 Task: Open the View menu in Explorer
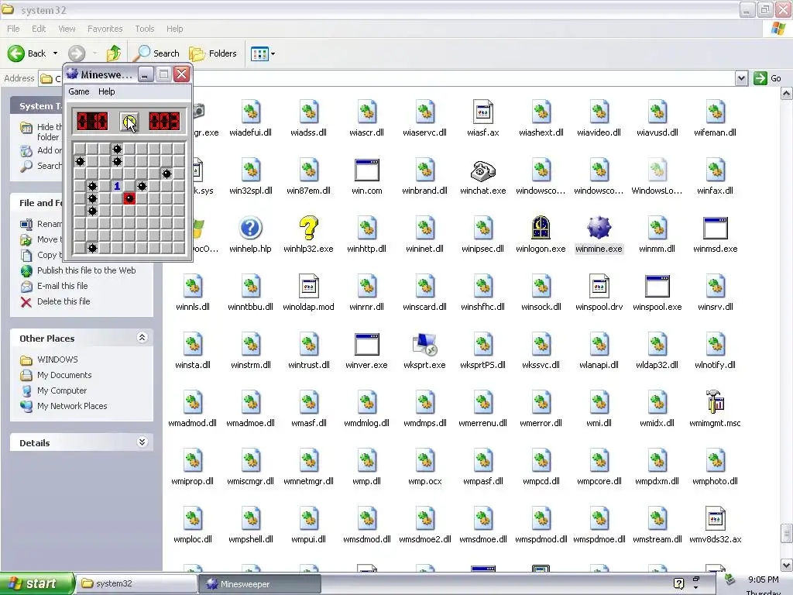click(x=67, y=29)
